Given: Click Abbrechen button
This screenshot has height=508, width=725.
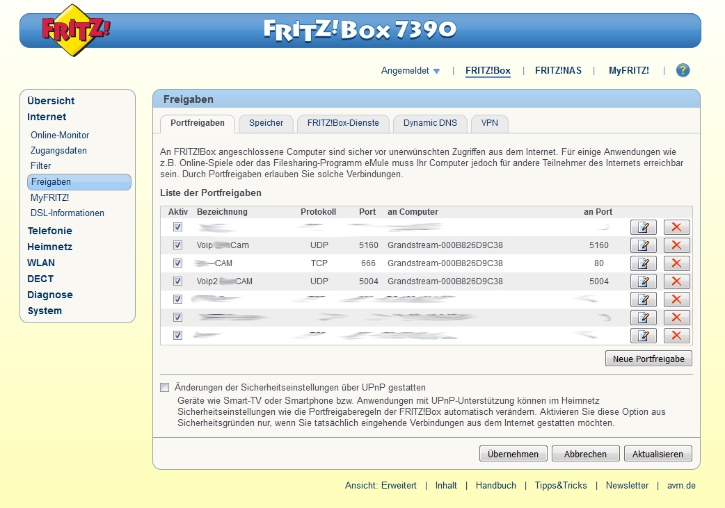Looking at the screenshot, I should coord(585,454).
